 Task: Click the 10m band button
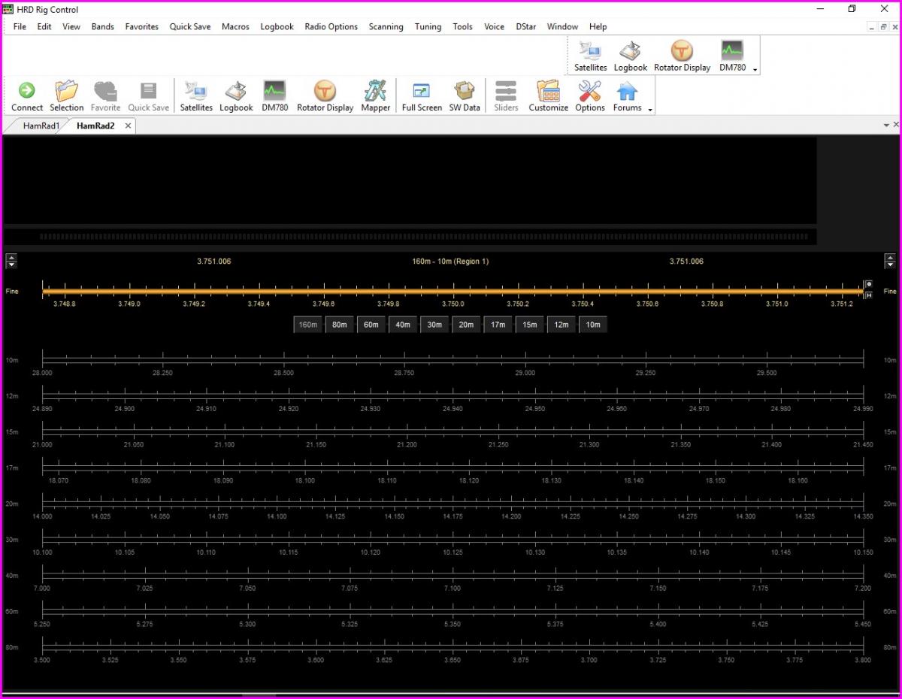(593, 325)
